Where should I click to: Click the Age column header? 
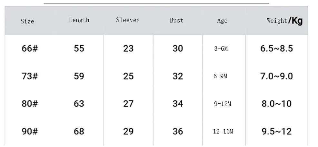[222, 21]
